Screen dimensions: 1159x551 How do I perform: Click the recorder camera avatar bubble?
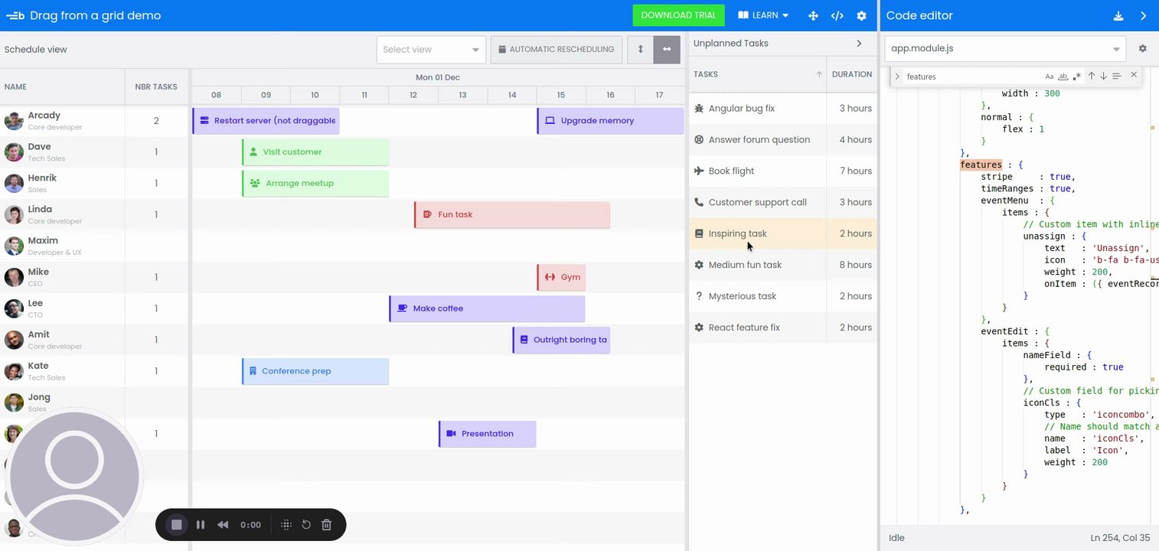click(x=74, y=477)
